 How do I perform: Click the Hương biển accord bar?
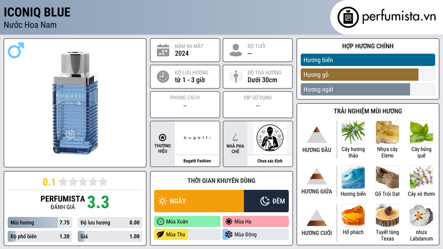pyautogui.click(x=368, y=60)
